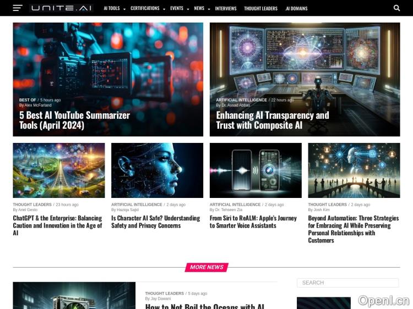
Task: Open the hamburger menu icon
Action: coord(18,8)
